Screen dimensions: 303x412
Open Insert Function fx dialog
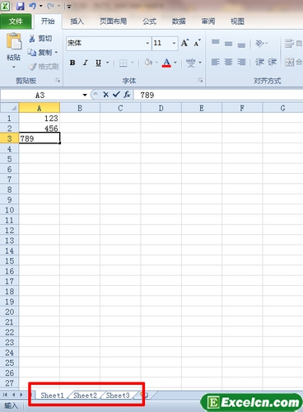click(127, 95)
